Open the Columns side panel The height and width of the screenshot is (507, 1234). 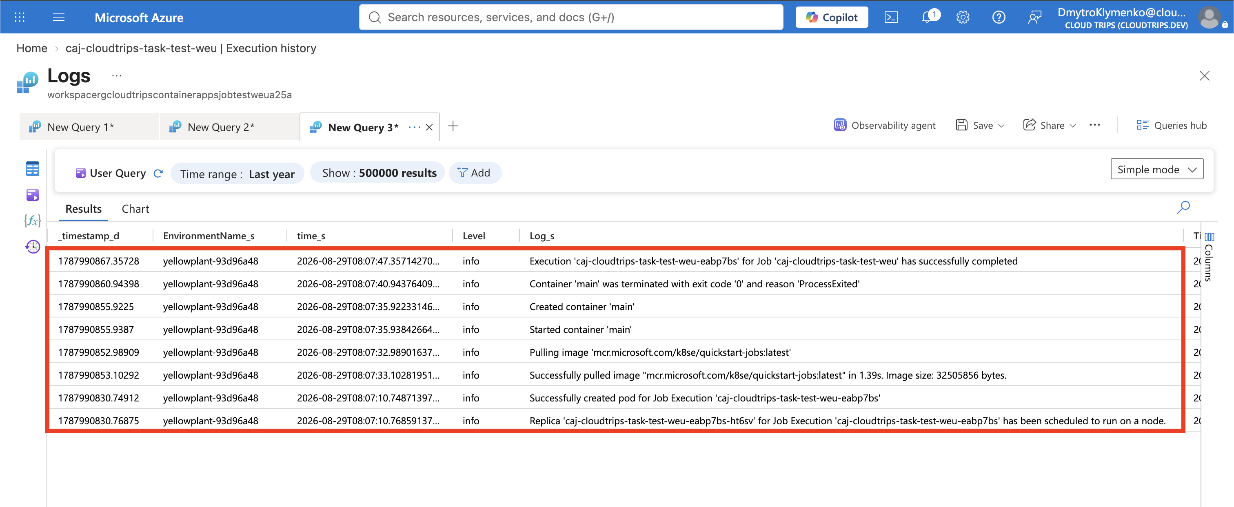click(1210, 257)
